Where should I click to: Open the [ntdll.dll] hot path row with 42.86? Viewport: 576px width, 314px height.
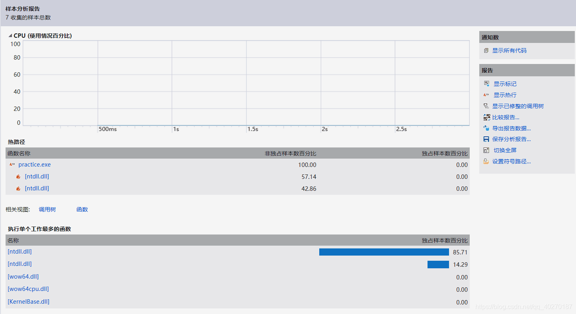coord(37,188)
